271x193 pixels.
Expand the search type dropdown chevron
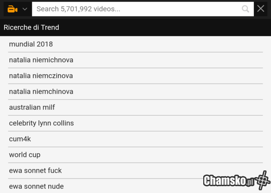point(25,9)
